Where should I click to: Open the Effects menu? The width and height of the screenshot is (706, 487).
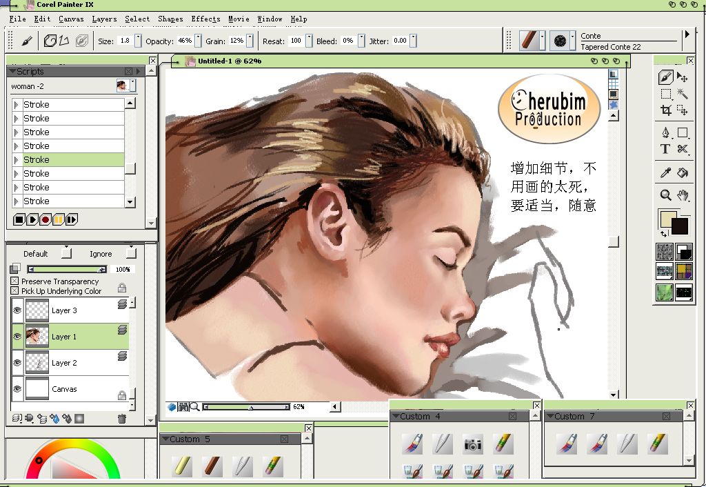205,19
